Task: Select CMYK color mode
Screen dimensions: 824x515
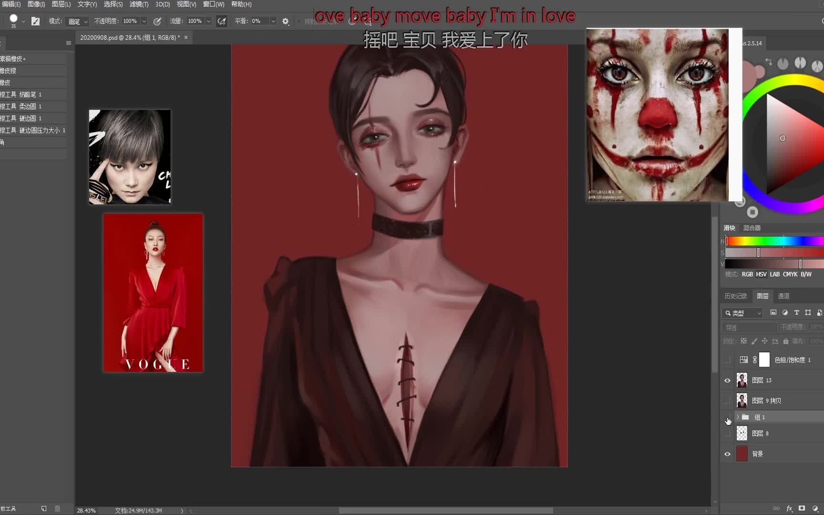Action: point(790,274)
